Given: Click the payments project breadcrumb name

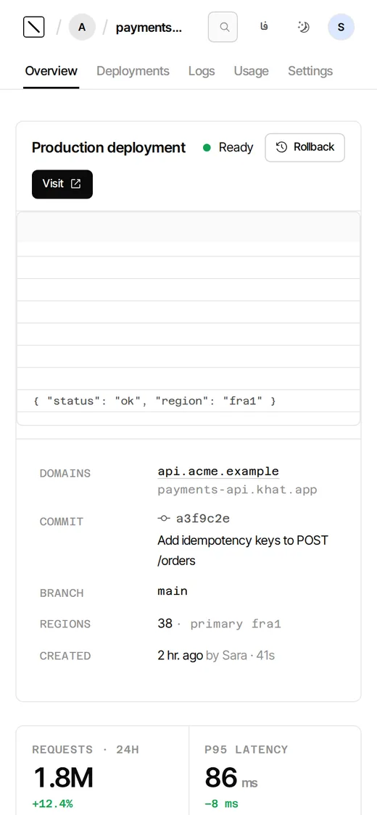Looking at the screenshot, I should point(149,28).
